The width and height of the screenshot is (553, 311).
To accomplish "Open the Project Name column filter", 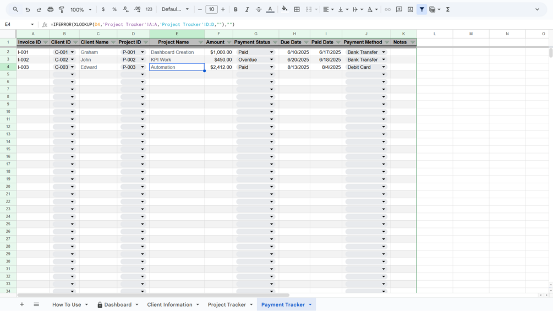I will [201, 42].
